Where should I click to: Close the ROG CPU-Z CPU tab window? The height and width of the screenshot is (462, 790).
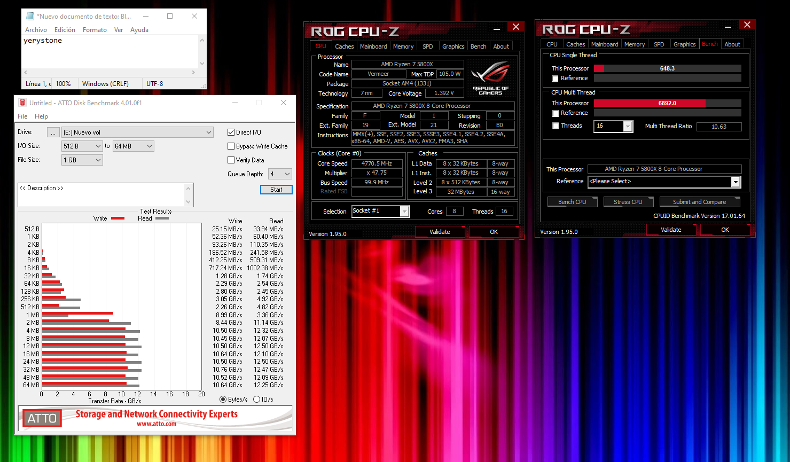click(515, 27)
